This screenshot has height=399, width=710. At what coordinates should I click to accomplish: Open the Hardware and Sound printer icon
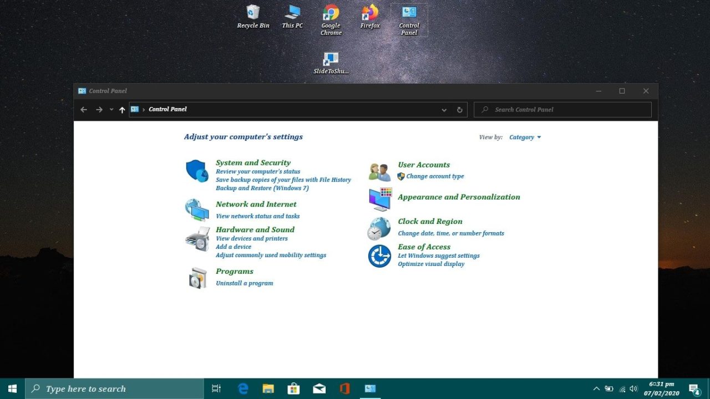click(197, 239)
